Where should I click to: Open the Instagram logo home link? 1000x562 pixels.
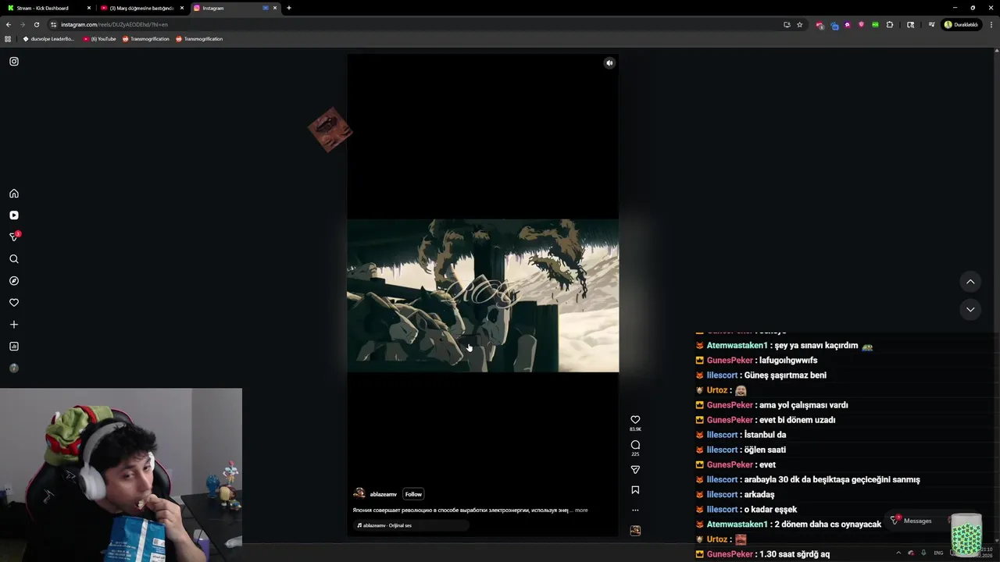14,62
